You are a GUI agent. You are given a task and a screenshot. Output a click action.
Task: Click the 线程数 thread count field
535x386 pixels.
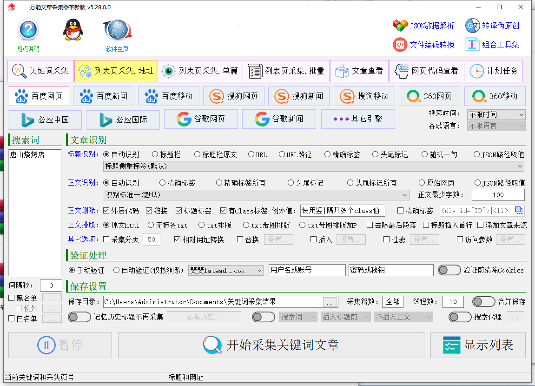(453, 302)
